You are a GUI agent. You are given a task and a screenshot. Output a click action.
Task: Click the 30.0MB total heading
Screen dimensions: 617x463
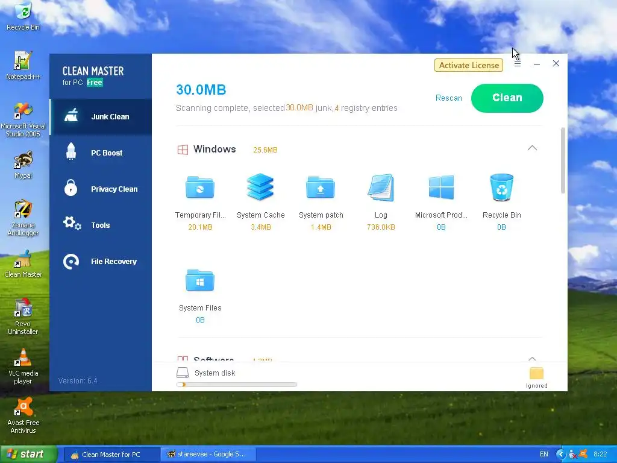(201, 90)
